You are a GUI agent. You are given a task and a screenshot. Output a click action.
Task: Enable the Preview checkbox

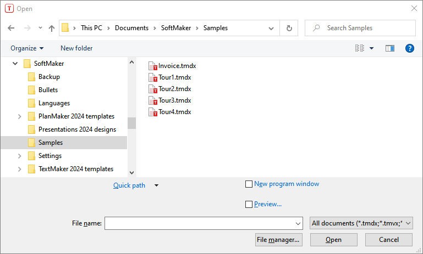pyautogui.click(x=249, y=205)
